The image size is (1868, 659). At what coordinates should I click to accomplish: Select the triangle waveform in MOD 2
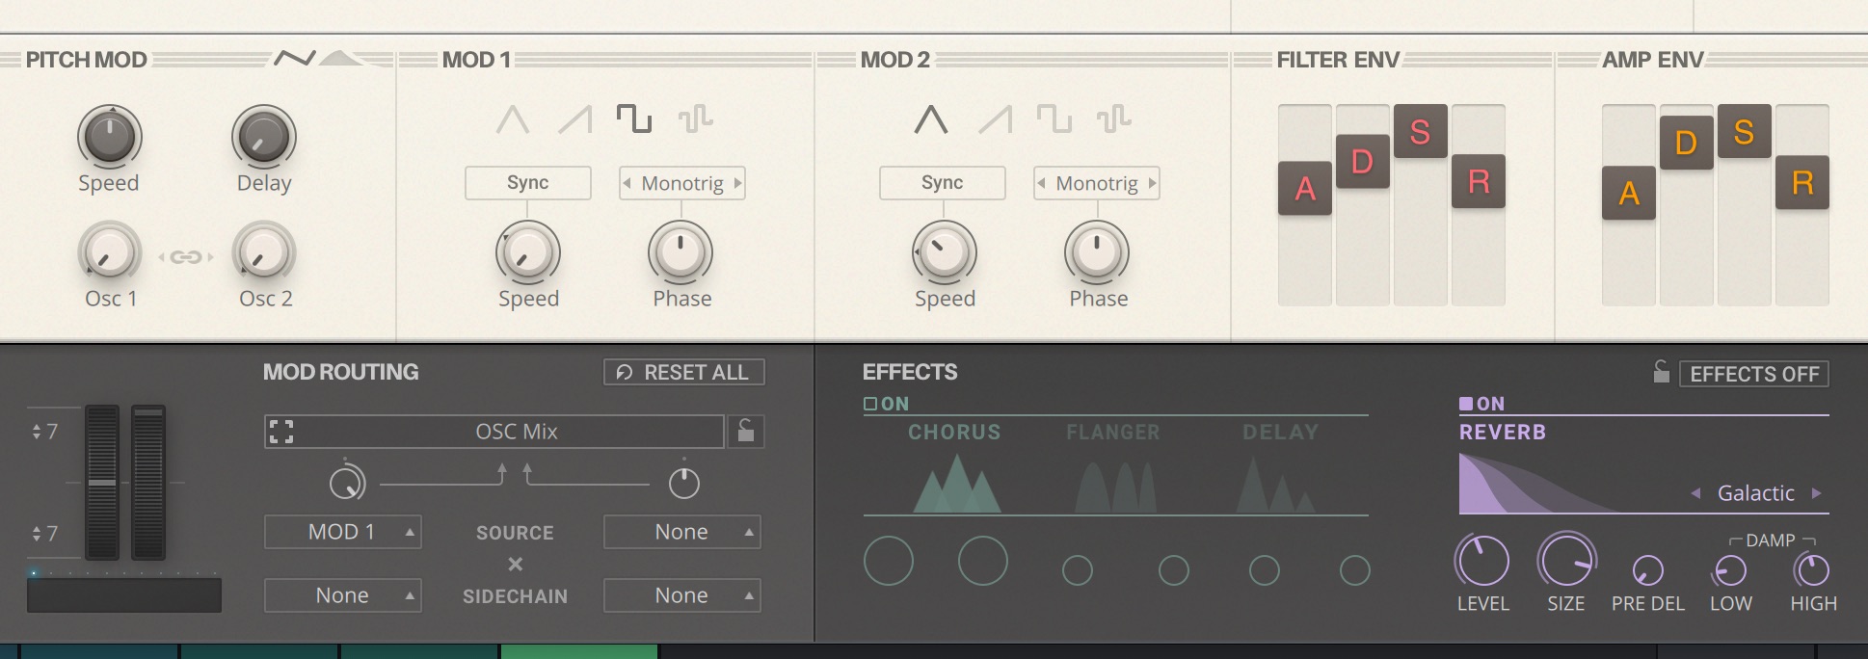click(x=930, y=119)
